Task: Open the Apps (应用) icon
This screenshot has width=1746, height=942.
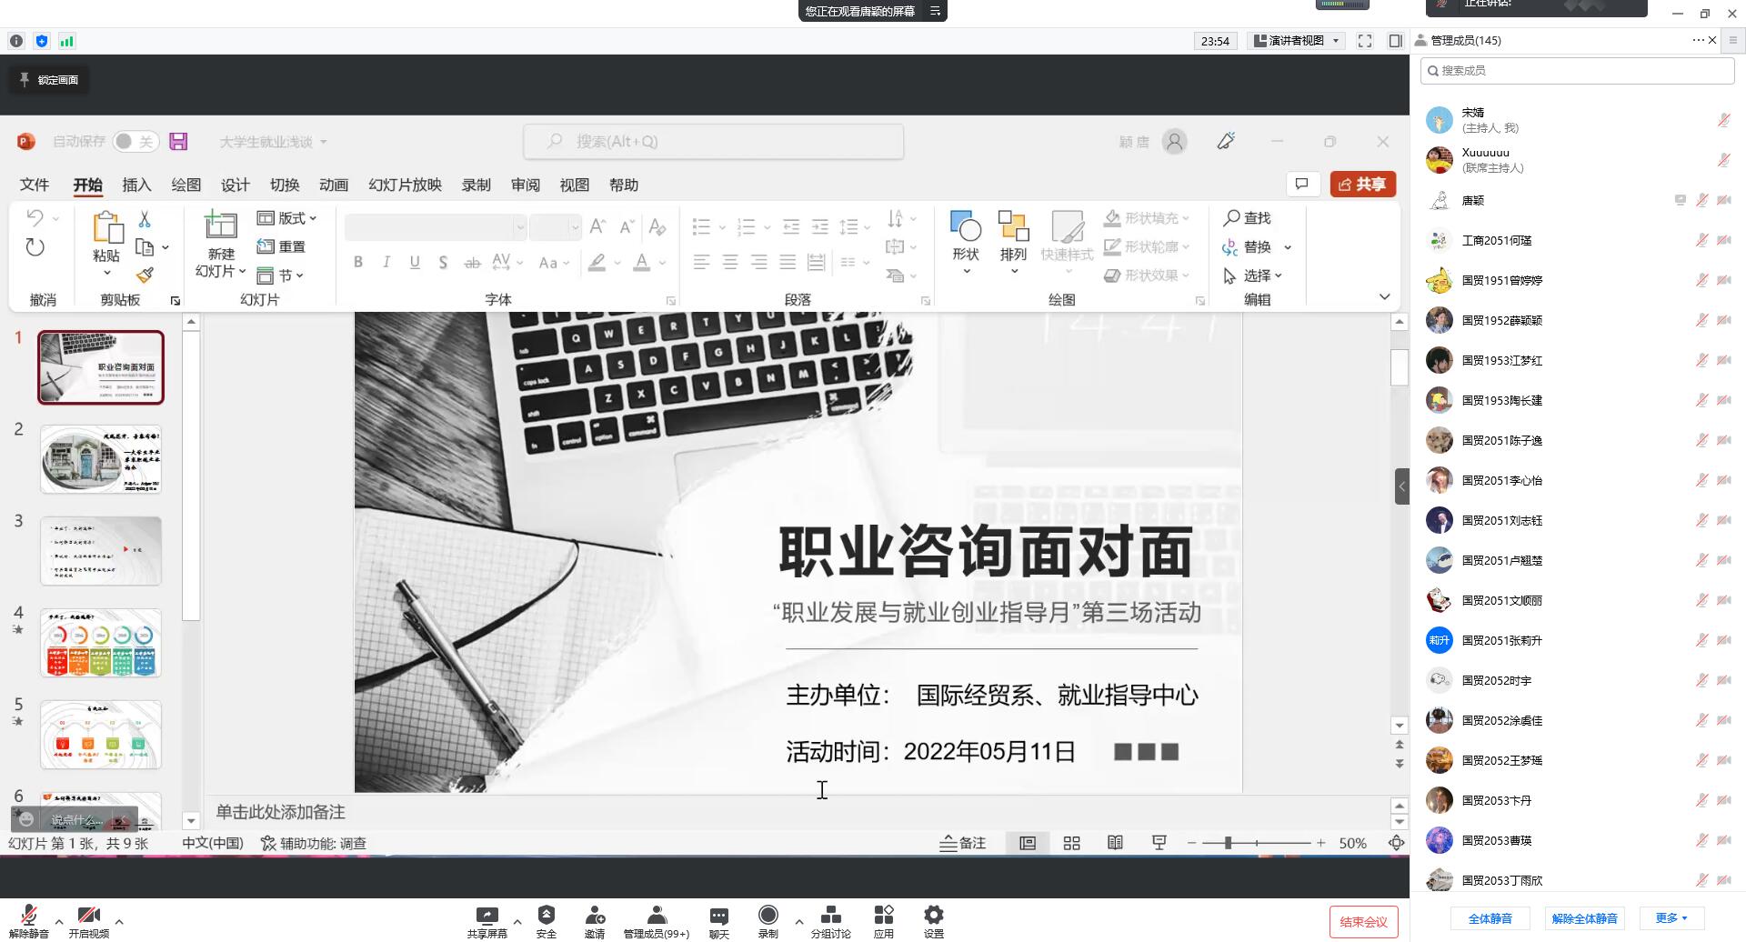Action: (x=883, y=916)
